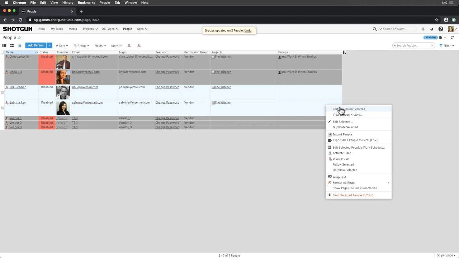Switch to thumbnail grid view

point(12,46)
